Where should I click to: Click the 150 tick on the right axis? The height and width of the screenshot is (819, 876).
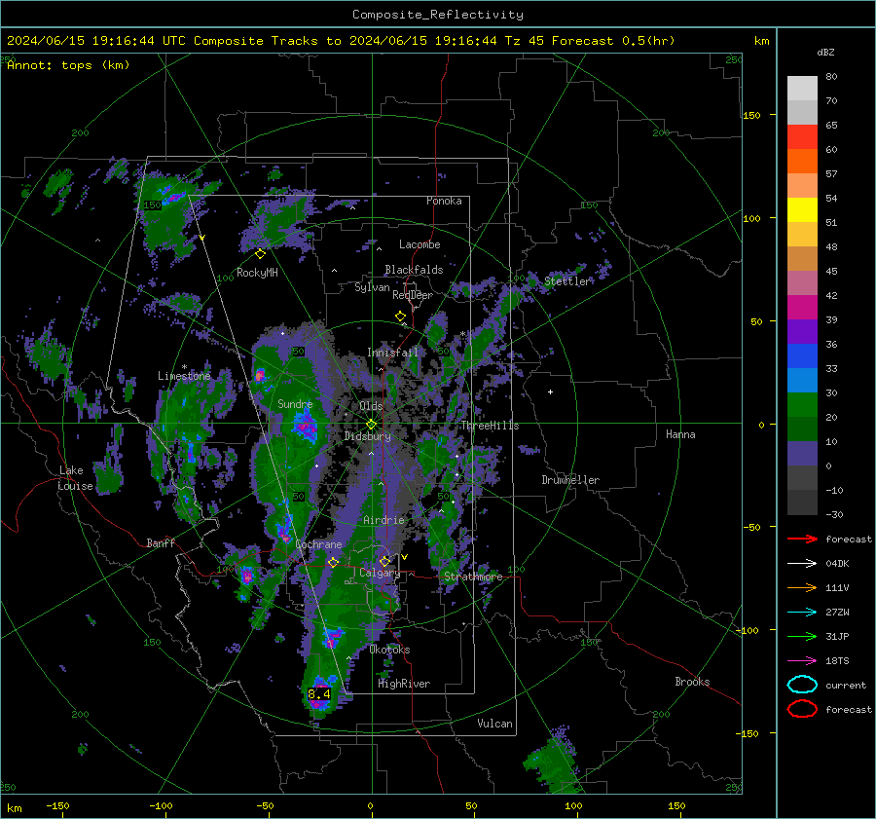point(752,115)
